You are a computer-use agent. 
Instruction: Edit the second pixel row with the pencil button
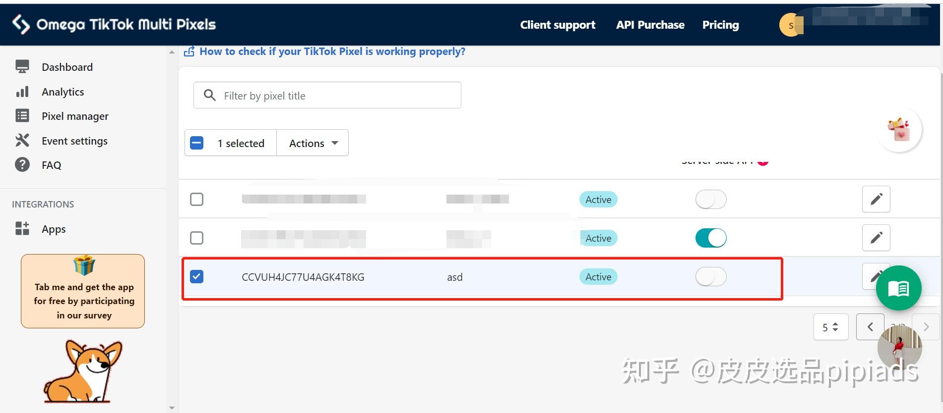(876, 238)
